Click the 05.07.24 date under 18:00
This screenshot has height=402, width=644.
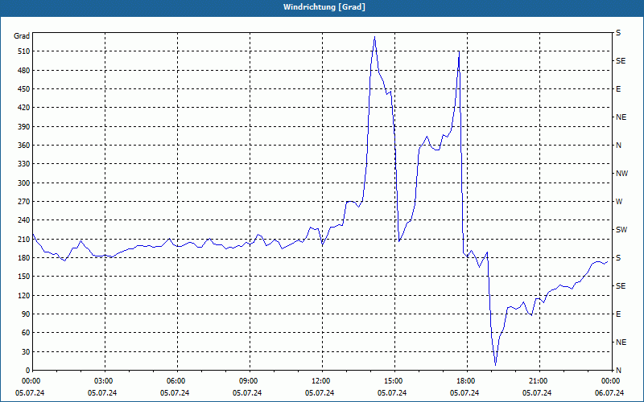[x=464, y=392]
